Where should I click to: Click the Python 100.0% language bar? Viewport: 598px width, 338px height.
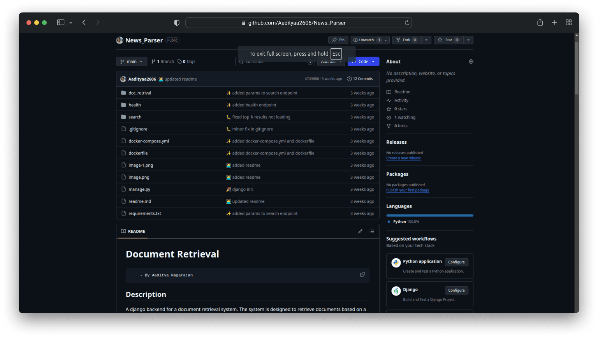point(429,215)
